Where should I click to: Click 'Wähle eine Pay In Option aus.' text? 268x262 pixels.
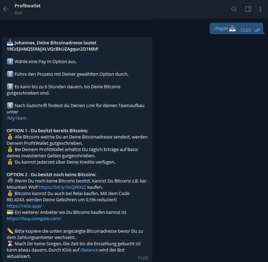(x=45, y=62)
